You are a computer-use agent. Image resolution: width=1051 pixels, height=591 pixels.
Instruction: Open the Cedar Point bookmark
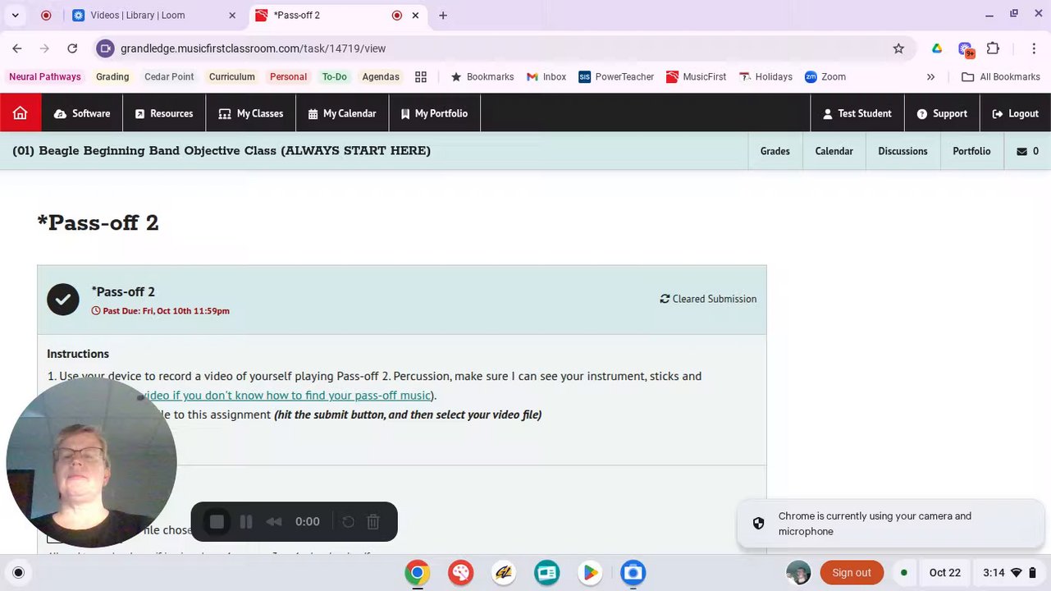pos(169,76)
